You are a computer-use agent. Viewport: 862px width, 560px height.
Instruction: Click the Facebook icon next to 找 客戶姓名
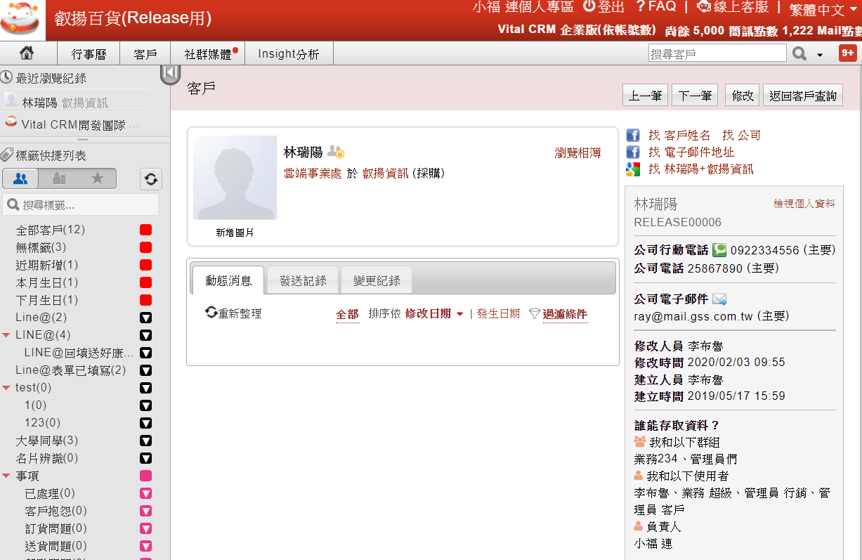(x=633, y=135)
